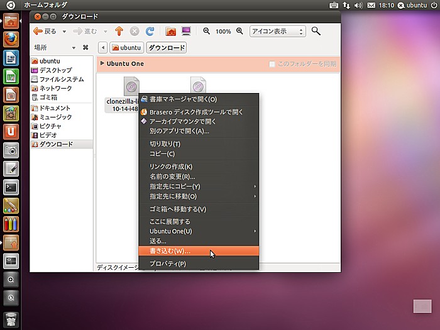Select ubuntu path bar button
The image size is (440, 330).
[126, 48]
